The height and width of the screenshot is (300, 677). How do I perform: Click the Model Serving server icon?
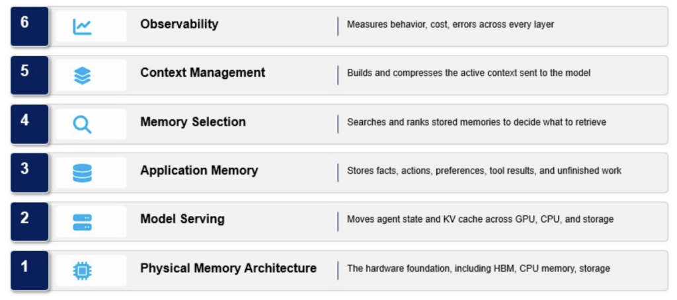click(82, 222)
